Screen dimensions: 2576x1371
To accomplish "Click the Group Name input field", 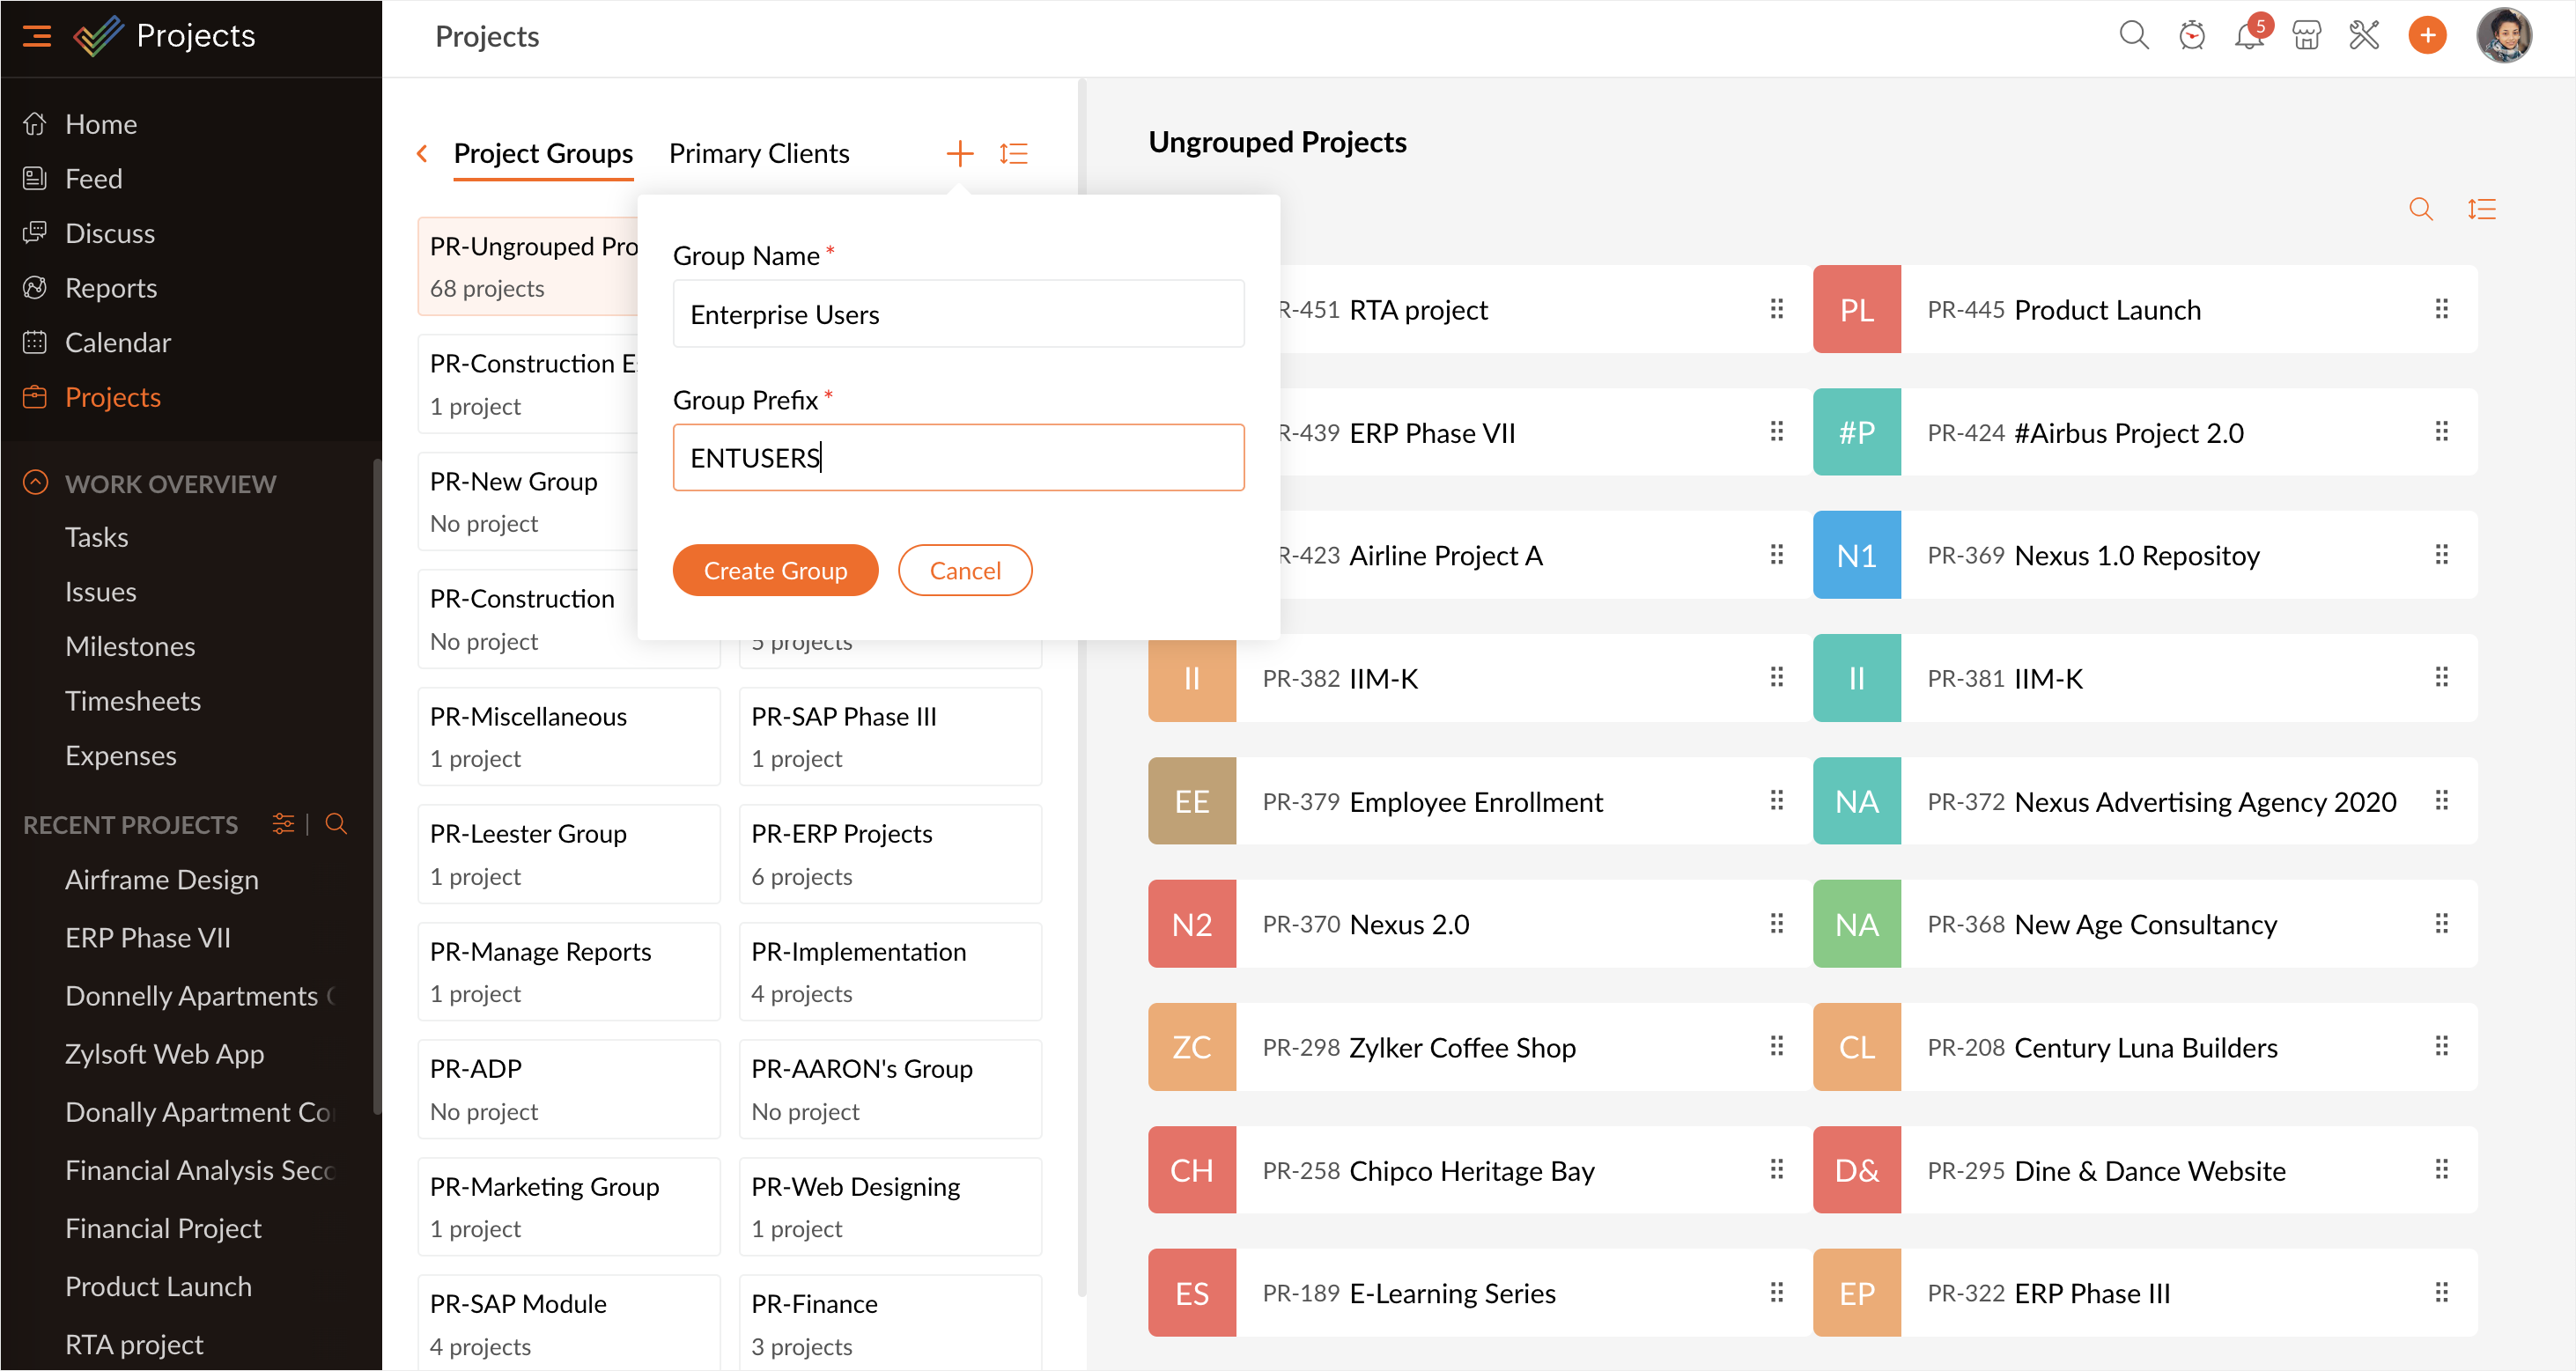I will pos(958,314).
